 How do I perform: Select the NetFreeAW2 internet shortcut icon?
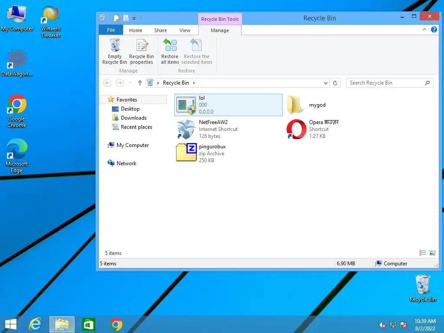[x=186, y=129]
